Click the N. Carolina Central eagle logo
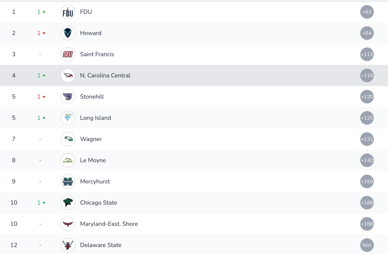 click(x=68, y=76)
